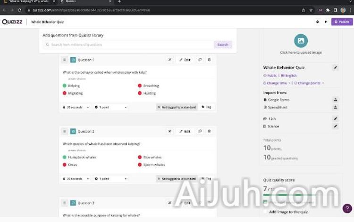The height and width of the screenshot is (222, 354).
Task: Click the Question 1 type icon
Action: pos(73,60)
